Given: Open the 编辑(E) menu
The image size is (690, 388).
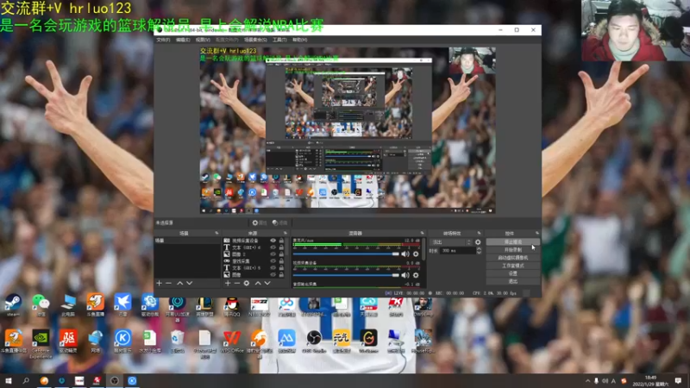Looking at the screenshot, I should coord(183,40).
